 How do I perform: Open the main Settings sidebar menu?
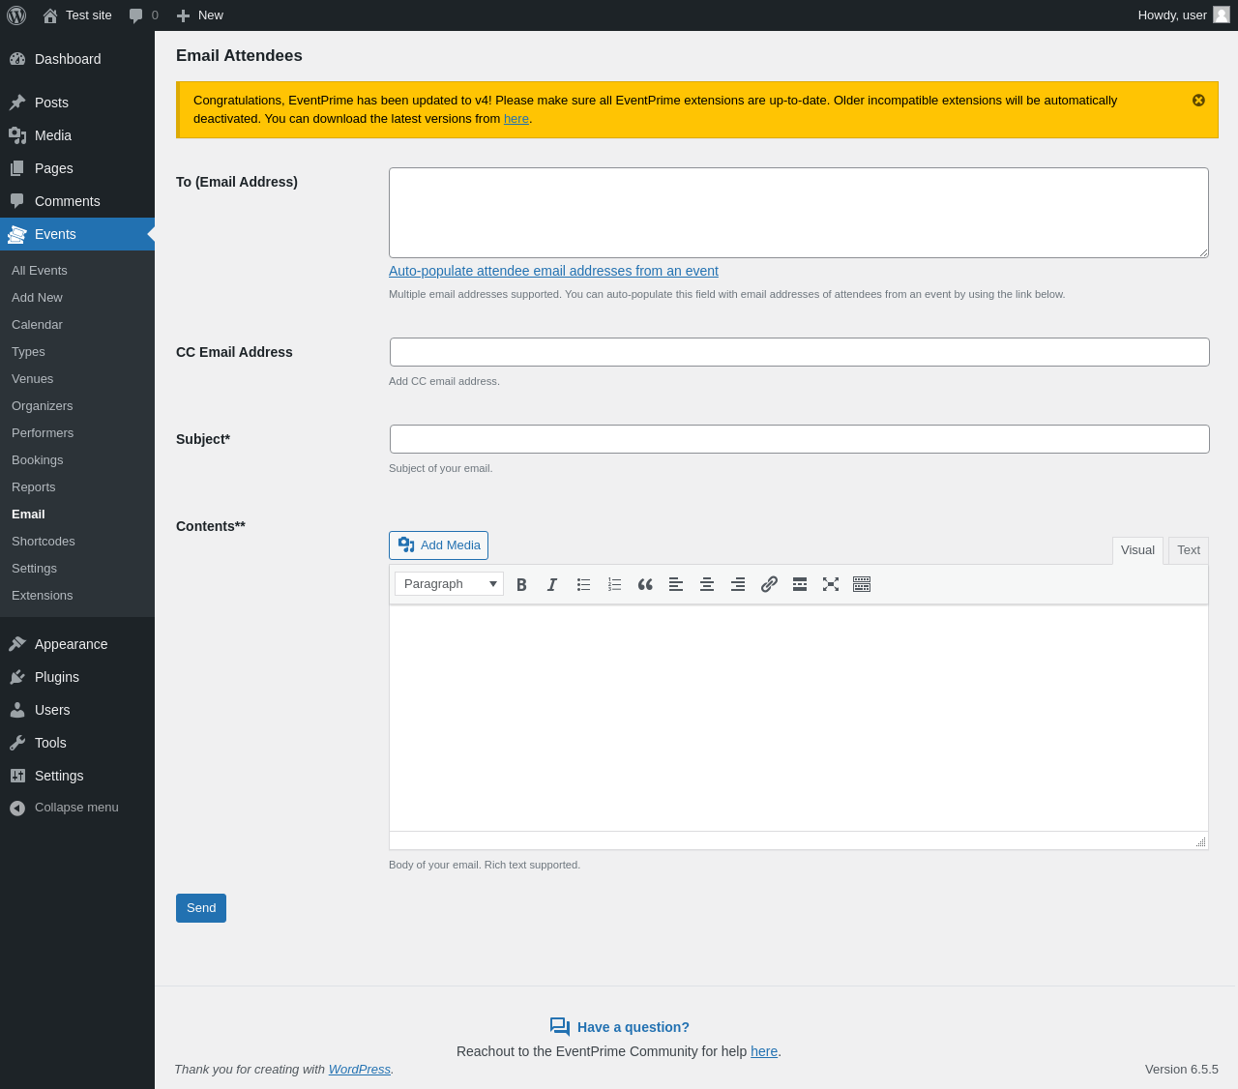click(77, 776)
